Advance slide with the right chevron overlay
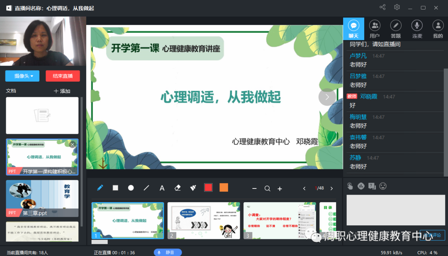Viewport: 448px width, 256px height. pyautogui.click(x=327, y=97)
